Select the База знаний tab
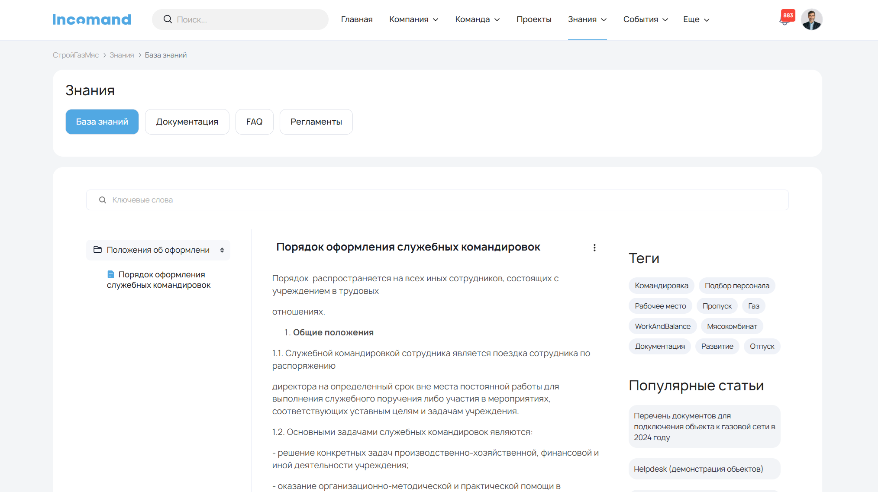This screenshot has height=492, width=878. [102, 122]
